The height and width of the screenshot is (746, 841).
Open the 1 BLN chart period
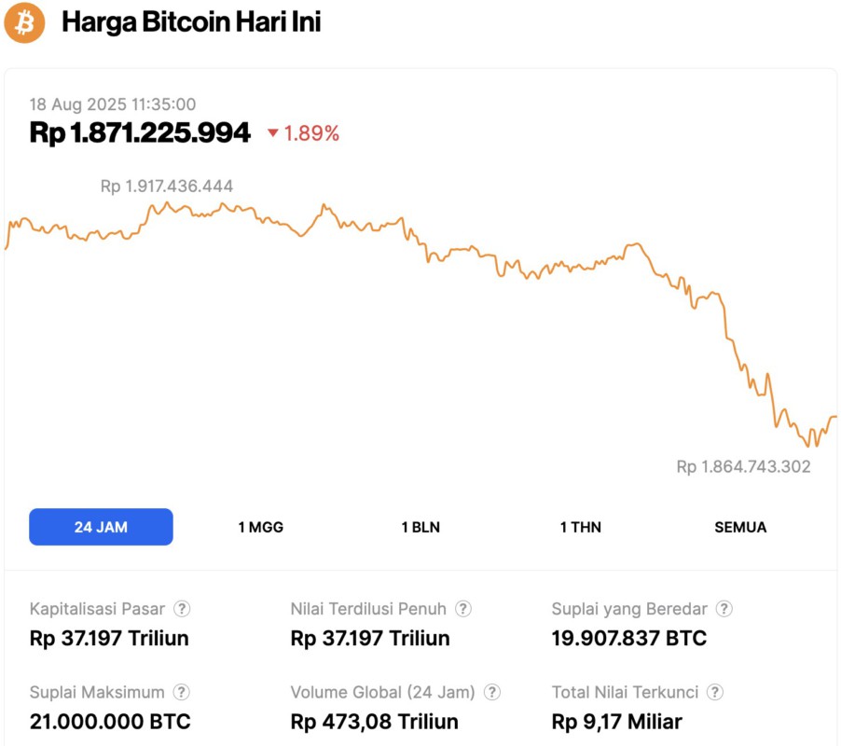(x=421, y=527)
